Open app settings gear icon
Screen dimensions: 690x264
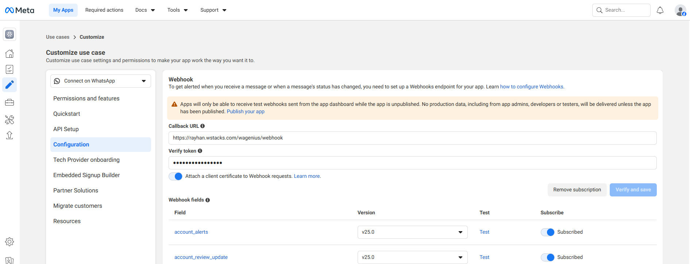pos(10,242)
